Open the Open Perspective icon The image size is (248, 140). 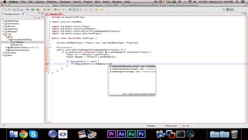[224, 9]
